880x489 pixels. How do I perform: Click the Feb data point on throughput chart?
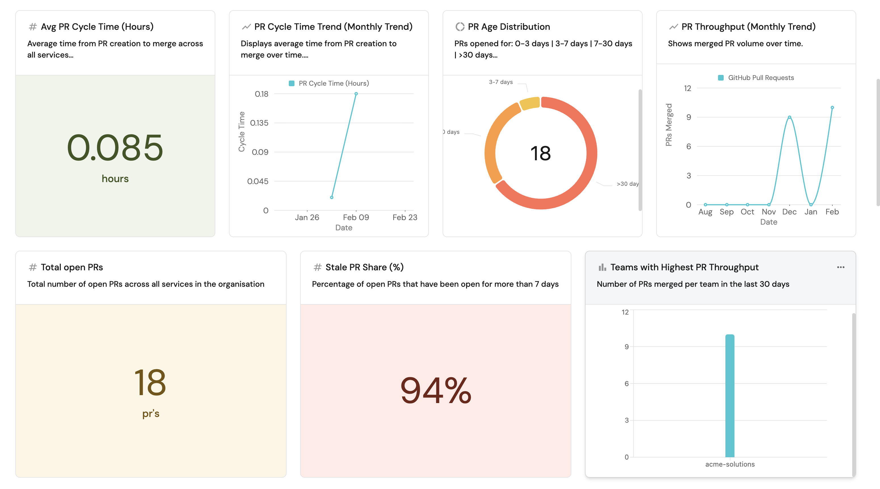(832, 108)
